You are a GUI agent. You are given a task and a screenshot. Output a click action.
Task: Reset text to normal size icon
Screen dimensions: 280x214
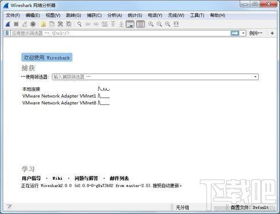click(168, 24)
